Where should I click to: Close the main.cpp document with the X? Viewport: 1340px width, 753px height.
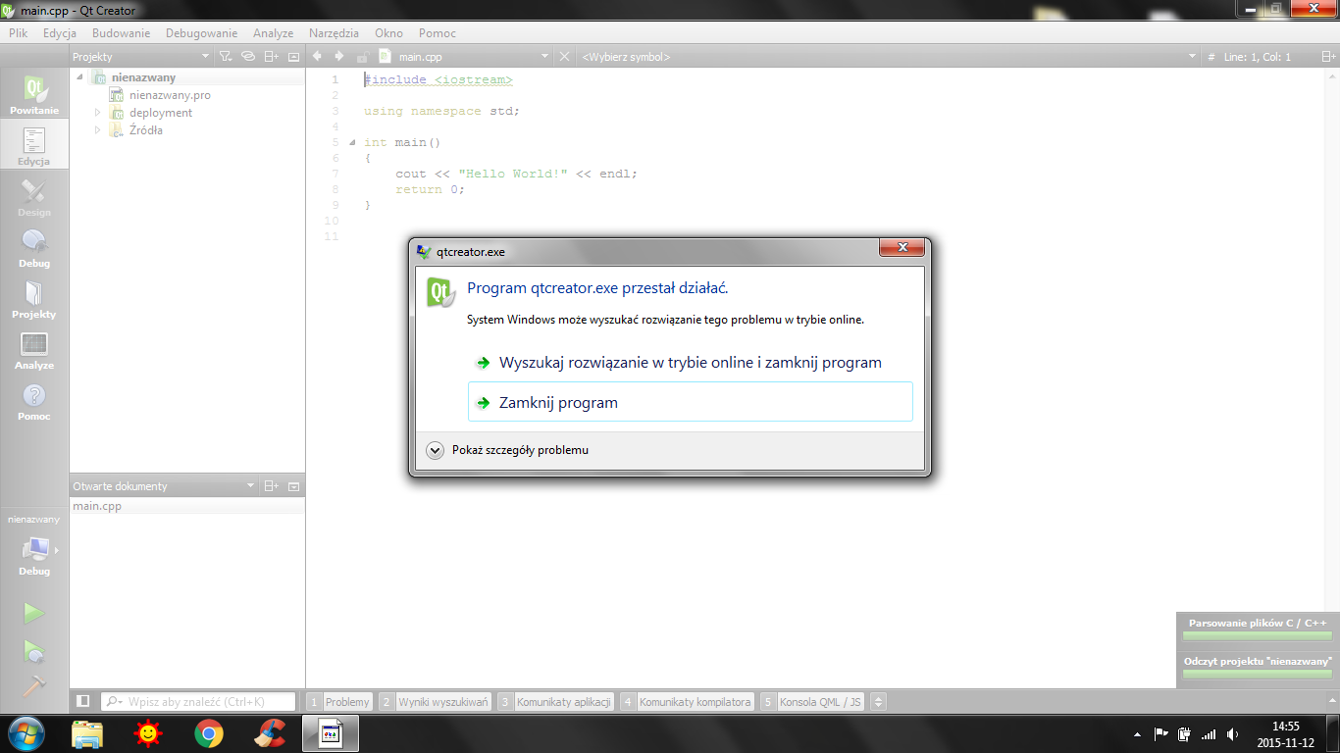coord(564,57)
